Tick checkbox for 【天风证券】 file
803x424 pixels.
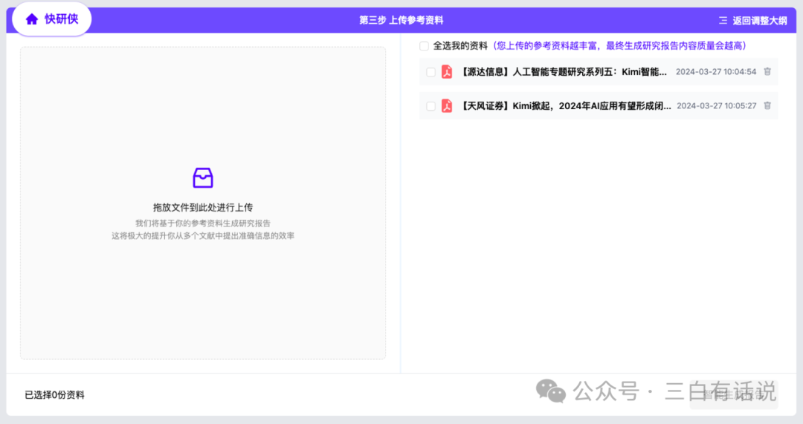[x=430, y=106]
